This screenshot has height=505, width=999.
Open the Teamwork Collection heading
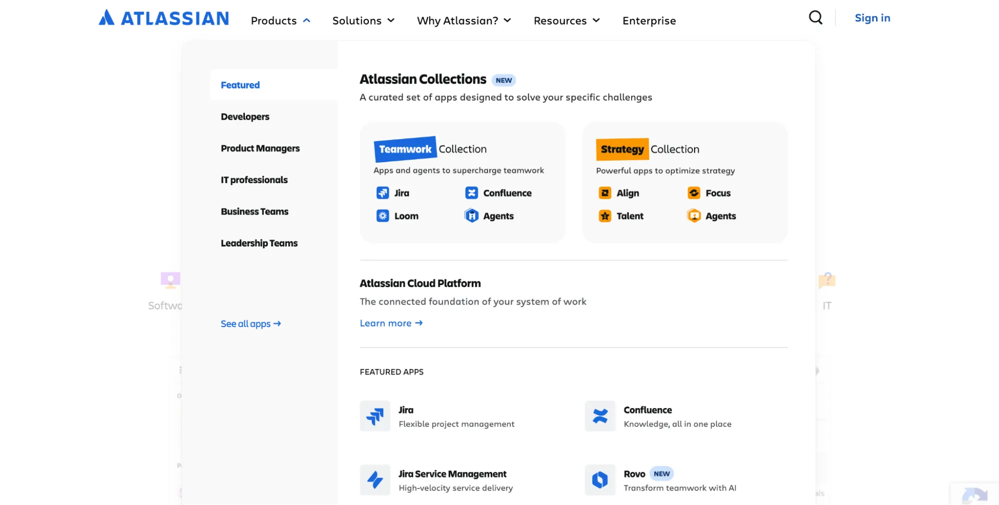430,149
